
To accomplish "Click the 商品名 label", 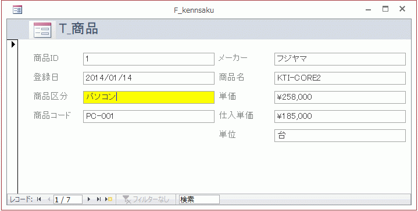I will [x=231, y=77].
